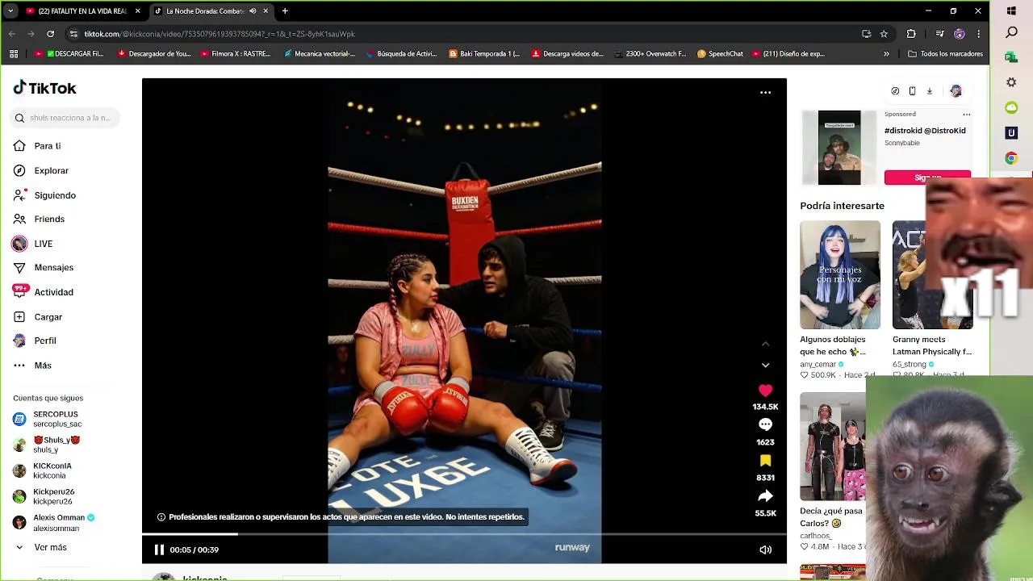Reload the page
This screenshot has width=1033, height=581.
[x=50, y=34]
